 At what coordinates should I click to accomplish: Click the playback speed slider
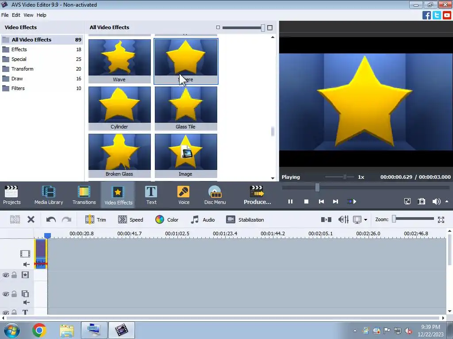339,177
